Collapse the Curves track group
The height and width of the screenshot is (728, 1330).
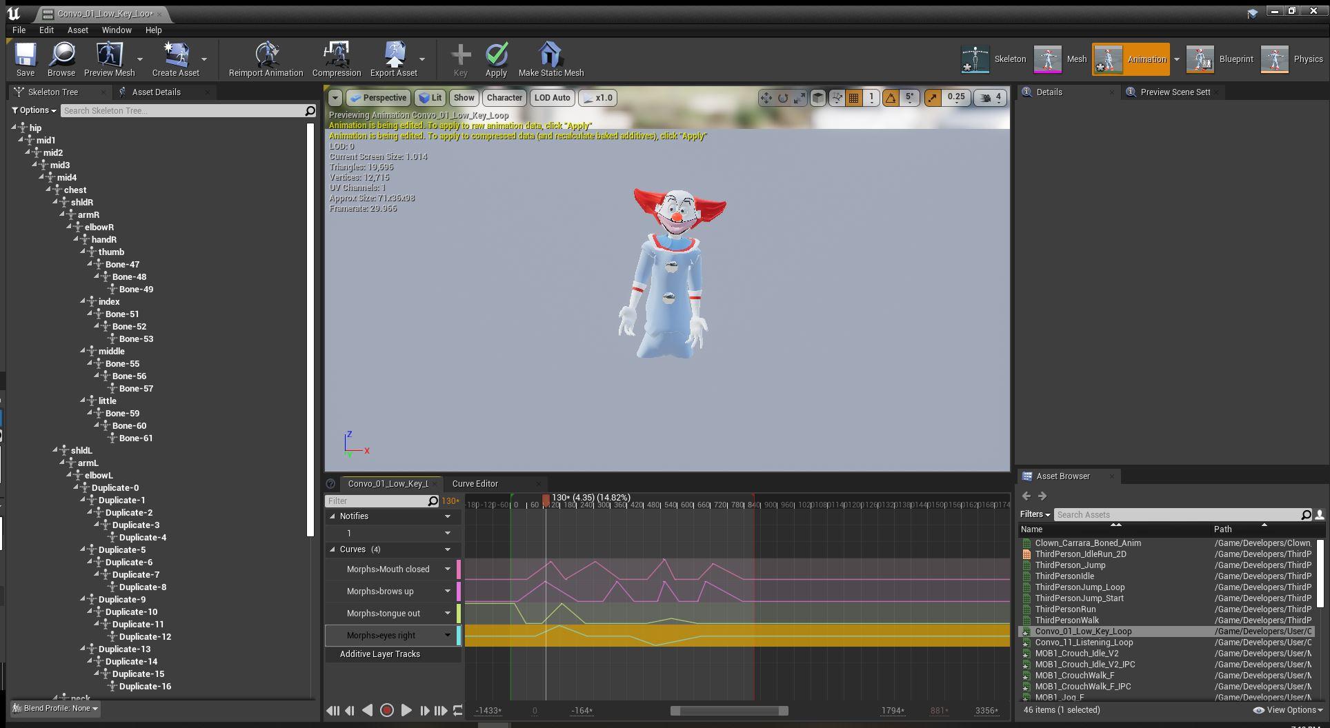coord(332,549)
